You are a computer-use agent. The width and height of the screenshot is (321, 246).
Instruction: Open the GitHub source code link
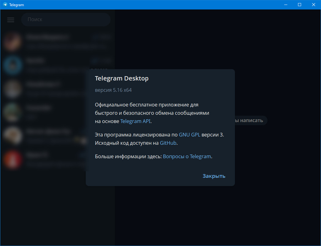168,143
